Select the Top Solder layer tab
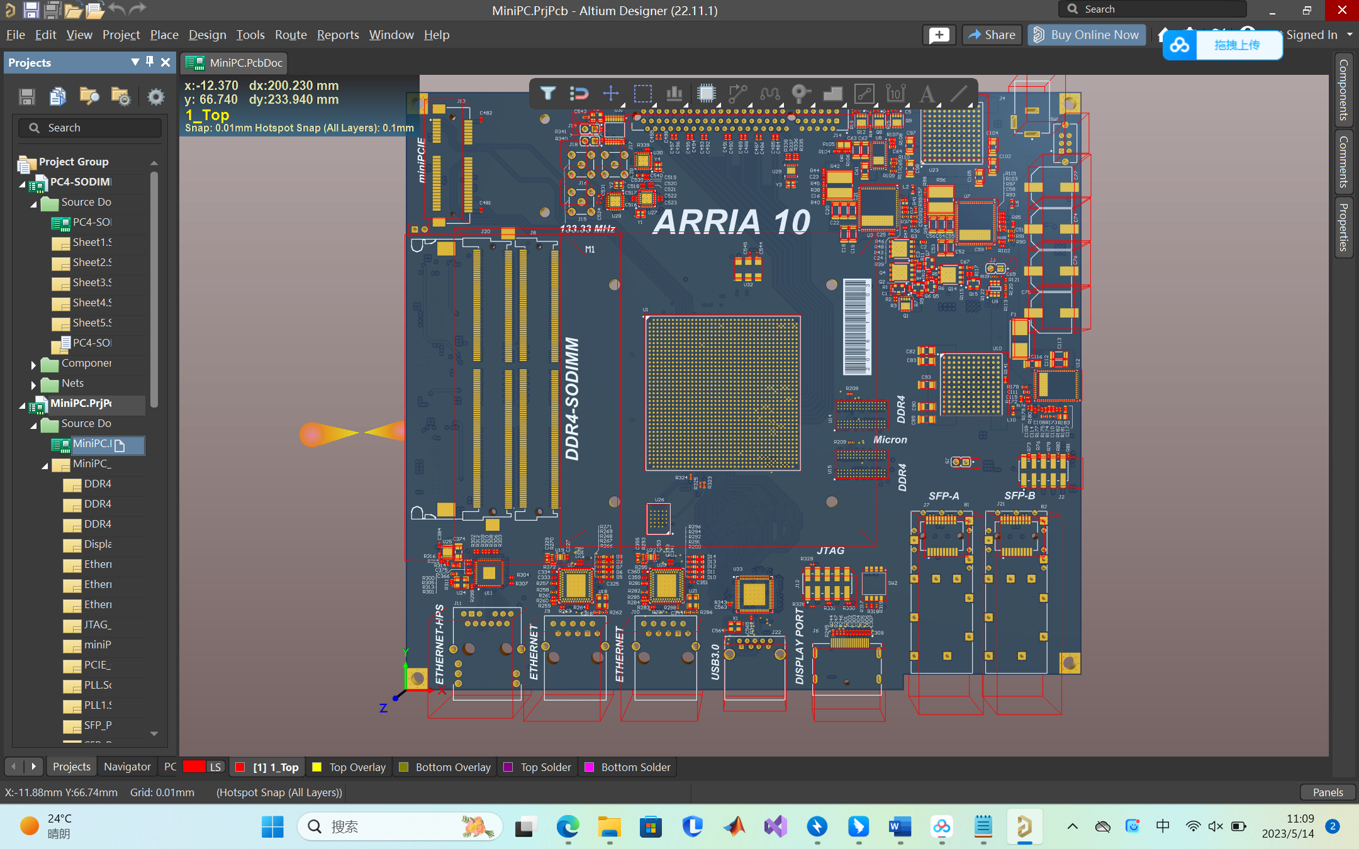 click(539, 767)
